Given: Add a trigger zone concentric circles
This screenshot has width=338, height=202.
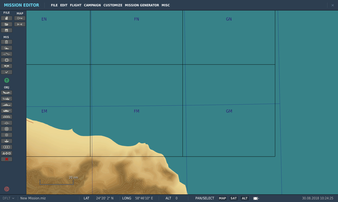Looking at the screenshot, I should 7,129.
